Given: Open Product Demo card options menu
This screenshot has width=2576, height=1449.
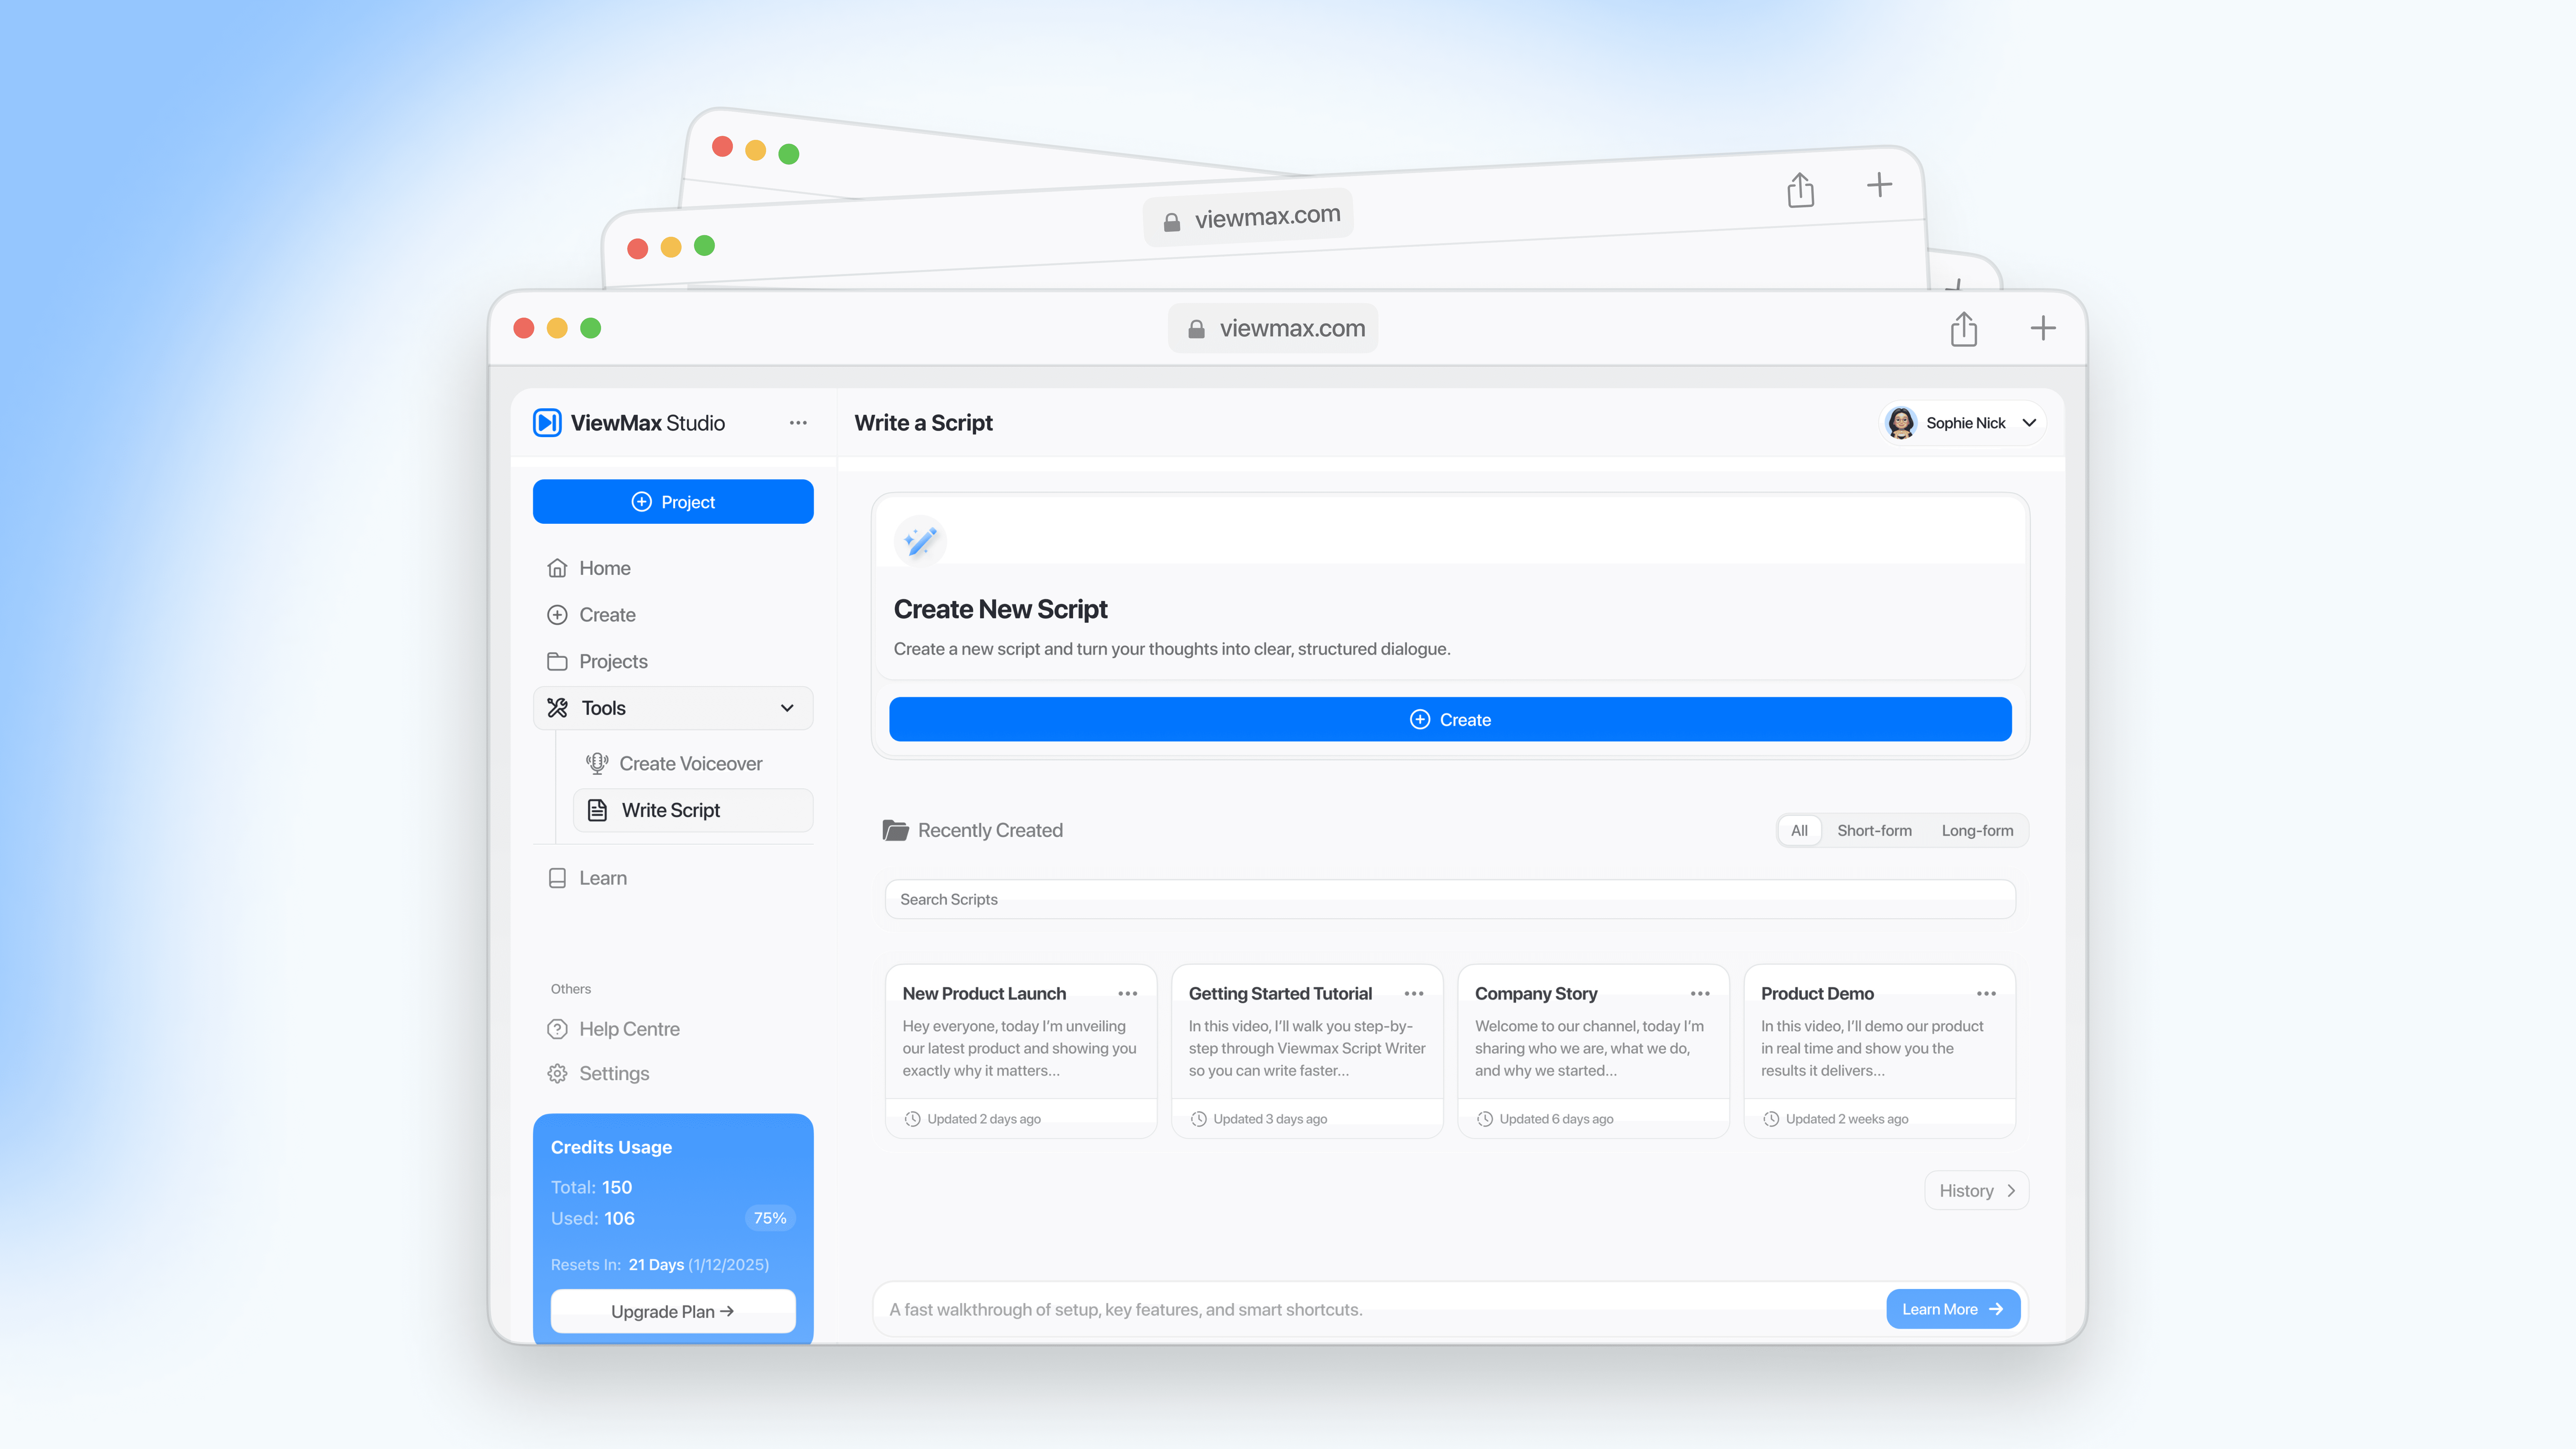Looking at the screenshot, I should (1986, 993).
